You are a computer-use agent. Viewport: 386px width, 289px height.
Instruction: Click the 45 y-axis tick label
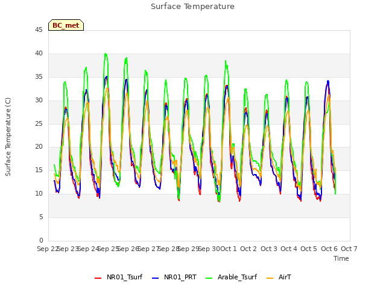39,30
